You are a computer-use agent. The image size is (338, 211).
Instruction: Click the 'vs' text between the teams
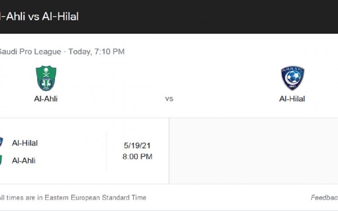coord(169,99)
